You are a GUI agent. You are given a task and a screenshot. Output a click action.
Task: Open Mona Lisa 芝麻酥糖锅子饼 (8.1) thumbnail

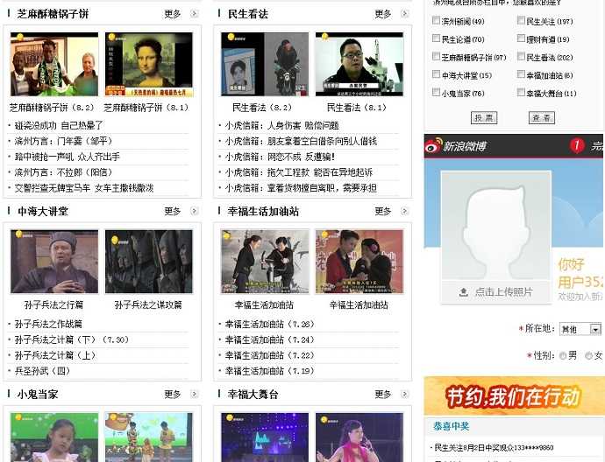pos(149,64)
